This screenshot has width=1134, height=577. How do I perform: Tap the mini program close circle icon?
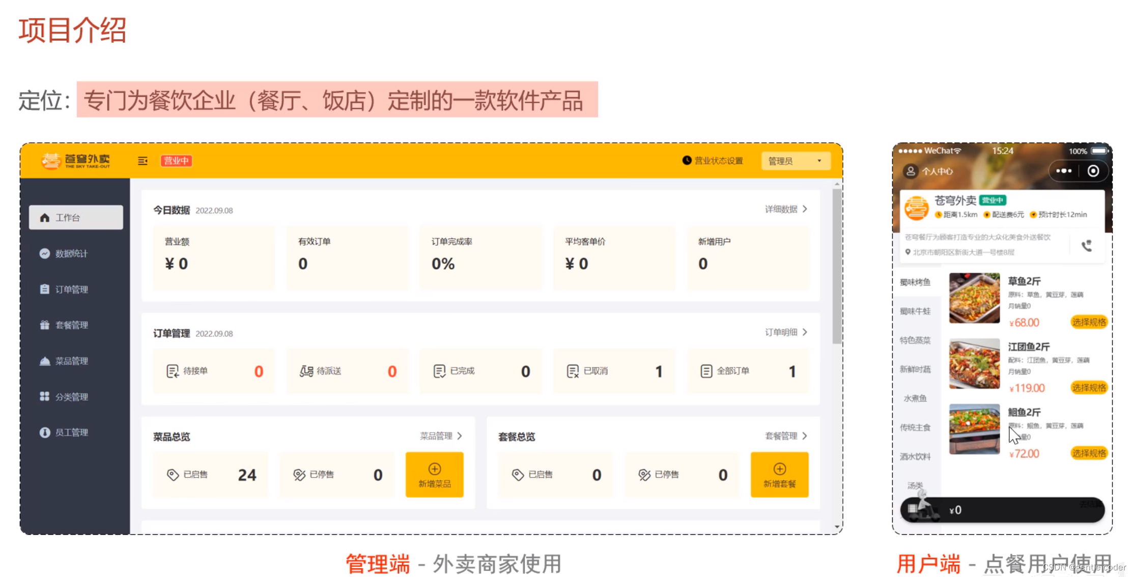(1093, 171)
